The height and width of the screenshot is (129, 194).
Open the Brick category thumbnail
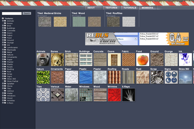72,60
